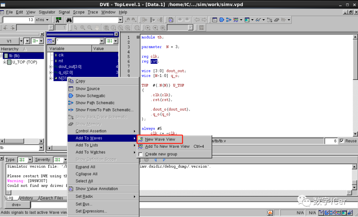
Task: Open the Simulator menu
Action: (47, 12)
